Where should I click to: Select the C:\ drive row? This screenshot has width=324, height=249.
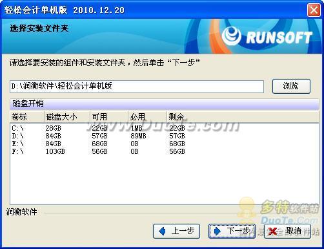click(165, 128)
